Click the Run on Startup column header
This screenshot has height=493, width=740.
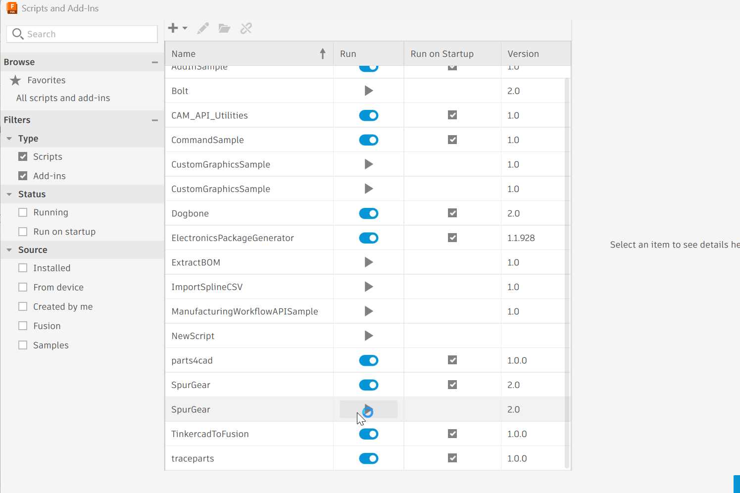tap(452, 53)
